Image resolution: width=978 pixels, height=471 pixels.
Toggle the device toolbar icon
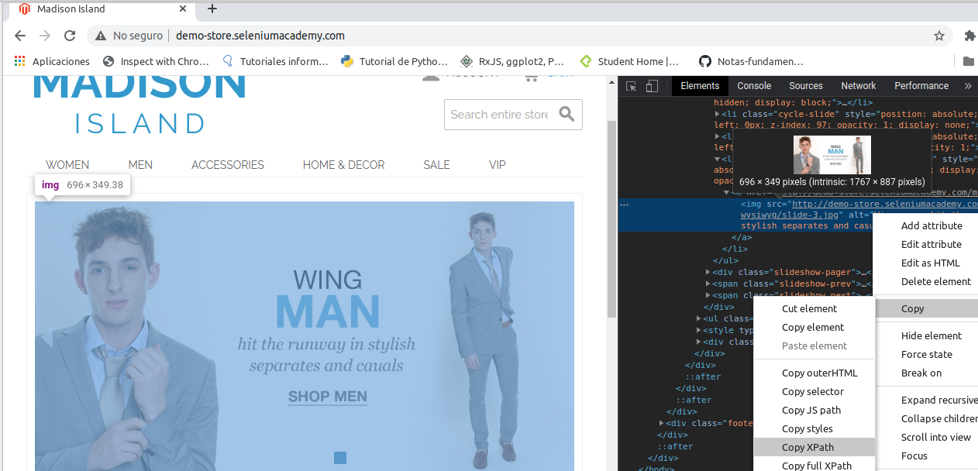click(652, 86)
